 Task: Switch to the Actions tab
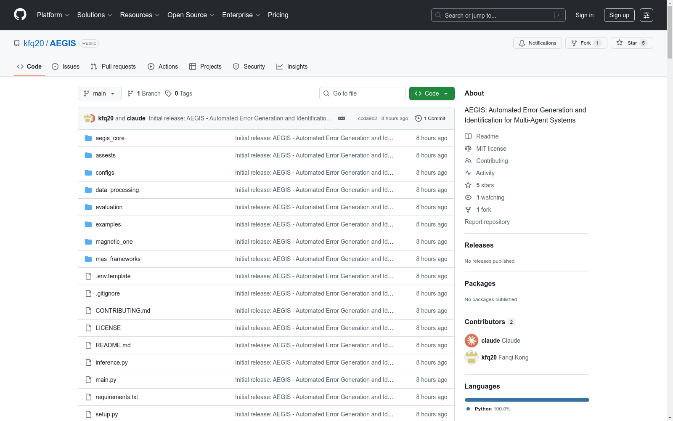click(163, 67)
